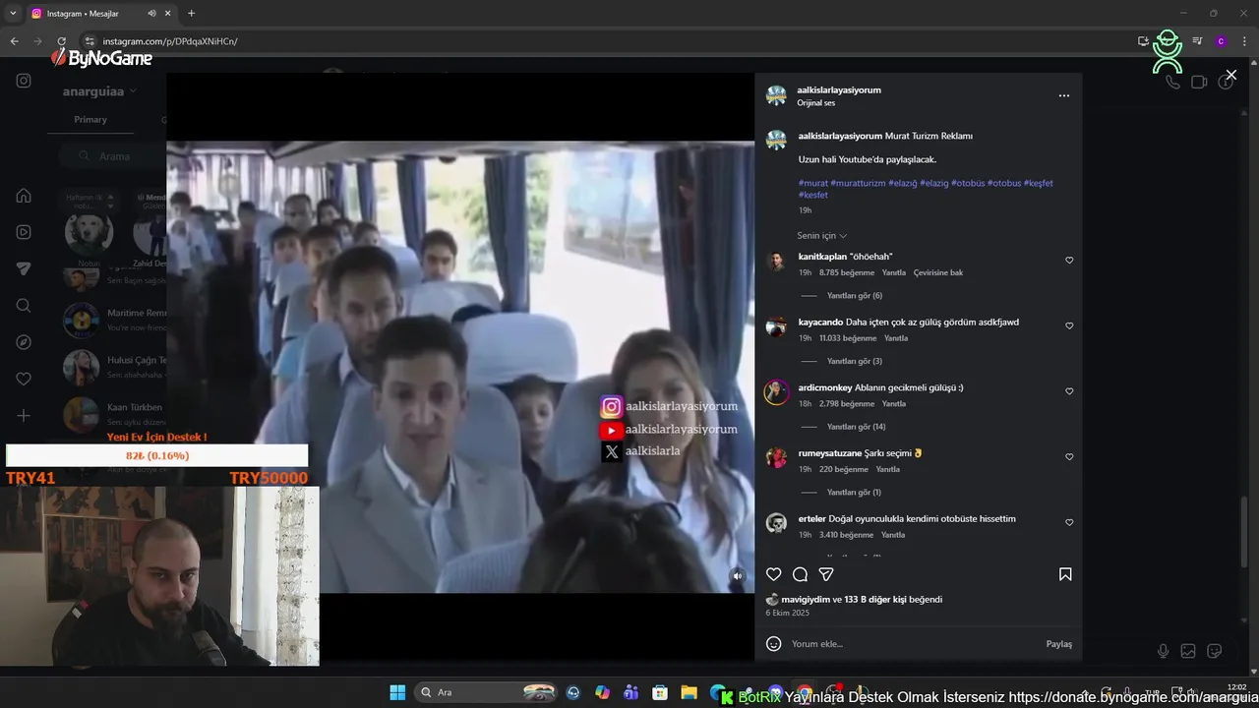Expand anarguiaa account switcher

coord(99,91)
